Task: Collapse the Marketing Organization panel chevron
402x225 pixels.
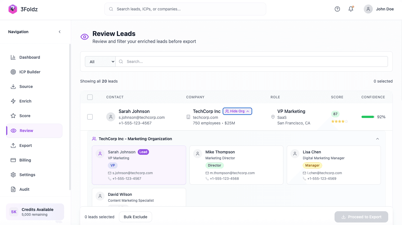Action: (x=378, y=139)
